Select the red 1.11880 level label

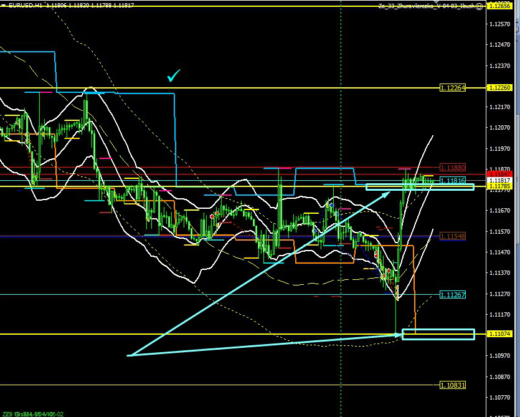(x=452, y=168)
